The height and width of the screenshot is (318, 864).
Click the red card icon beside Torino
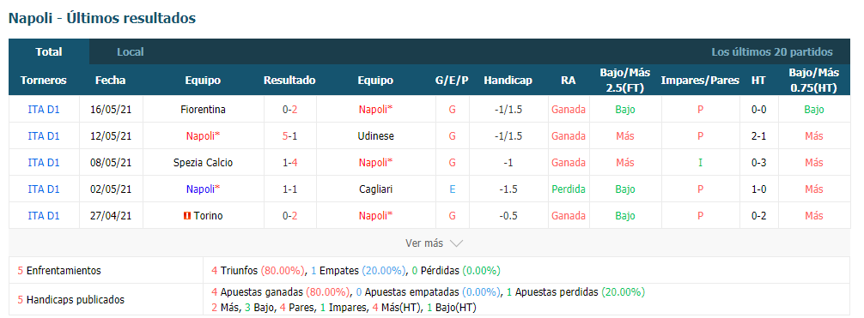(186, 216)
